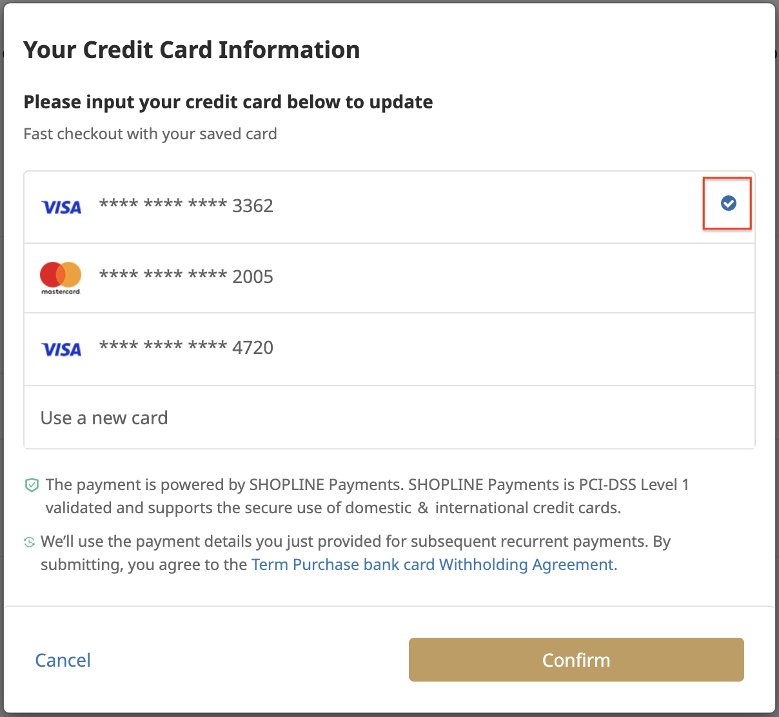
Task: Click the green recurring payment clock icon
Action: [x=29, y=542]
